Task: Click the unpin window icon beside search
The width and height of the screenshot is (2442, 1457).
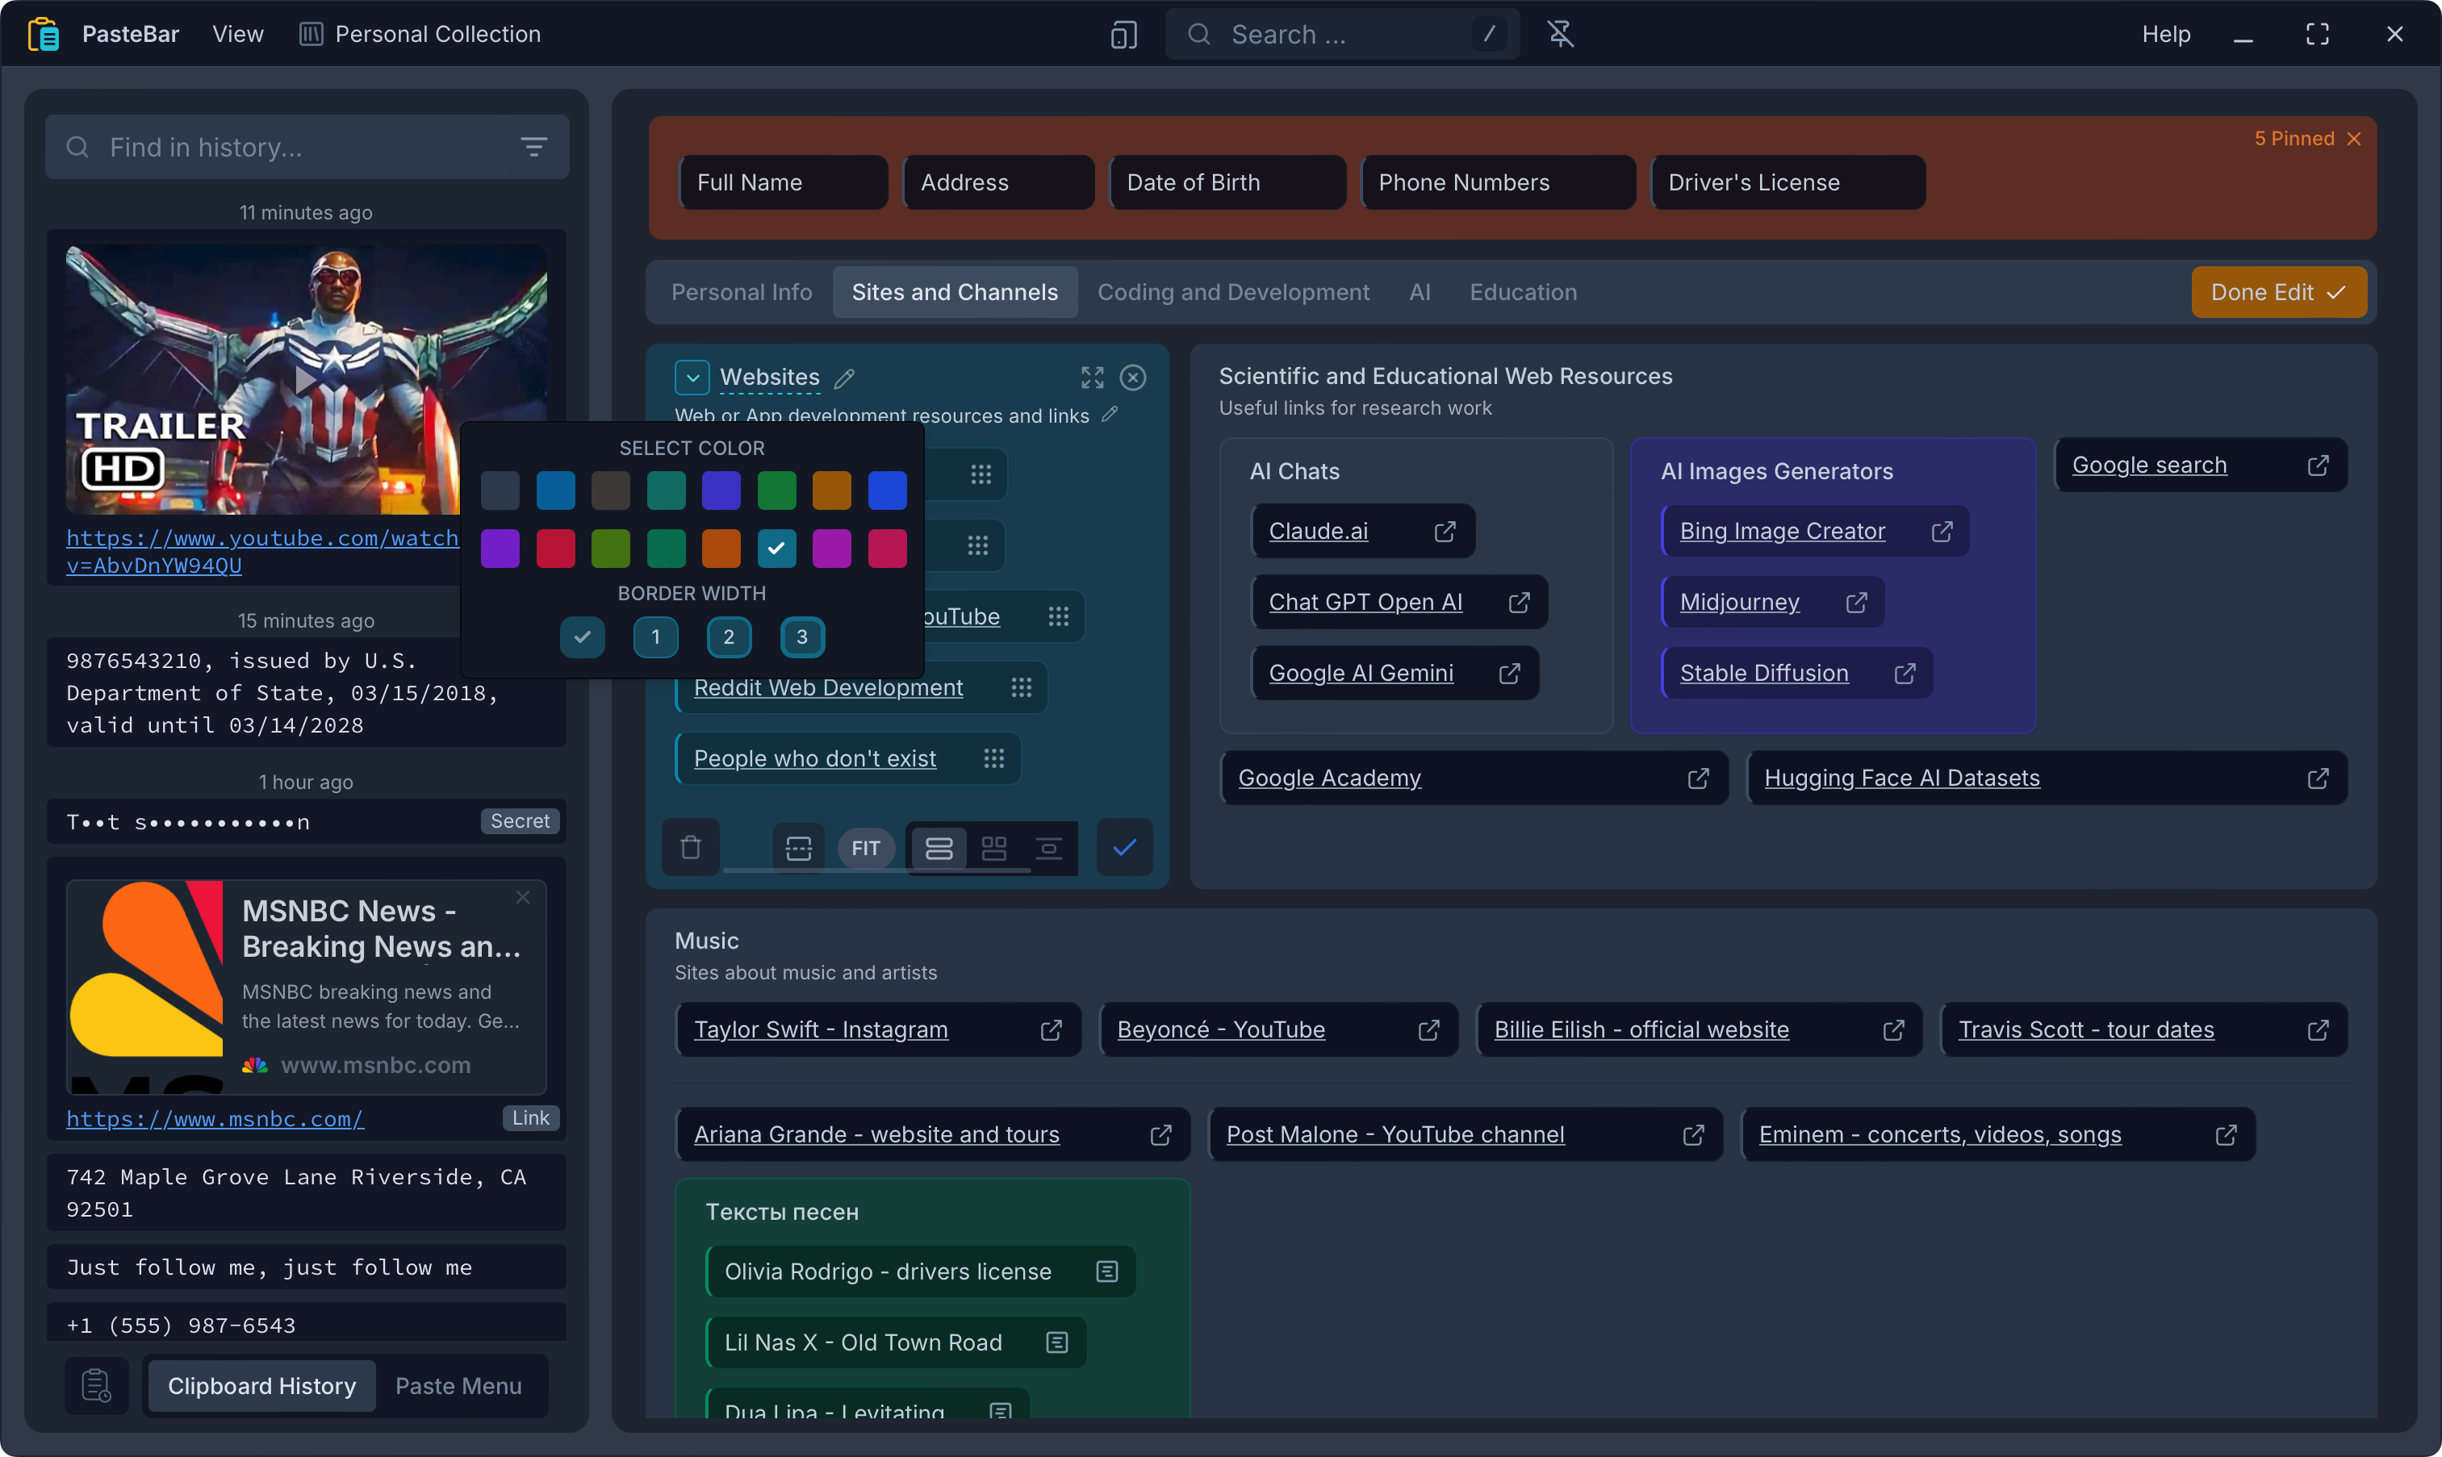Action: coord(1560,35)
